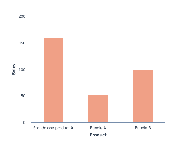Screen dimensions: 184x142
Task: Click the Standalone product A bar
Action: click(x=53, y=81)
